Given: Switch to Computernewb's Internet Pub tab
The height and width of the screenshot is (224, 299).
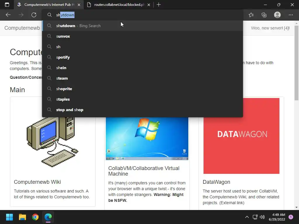Looking at the screenshot, I should click(x=49, y=5).
